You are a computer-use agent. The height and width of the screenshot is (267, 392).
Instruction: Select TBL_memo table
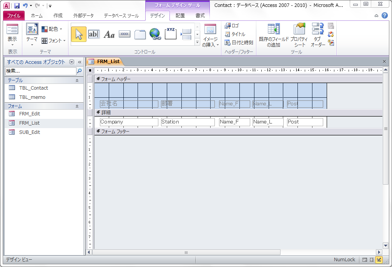point(44,97)
